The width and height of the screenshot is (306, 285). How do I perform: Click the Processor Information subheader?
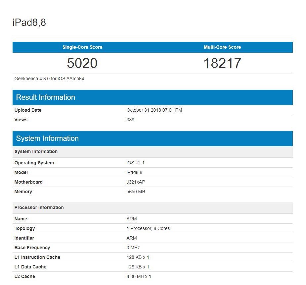tap(39, 207)
